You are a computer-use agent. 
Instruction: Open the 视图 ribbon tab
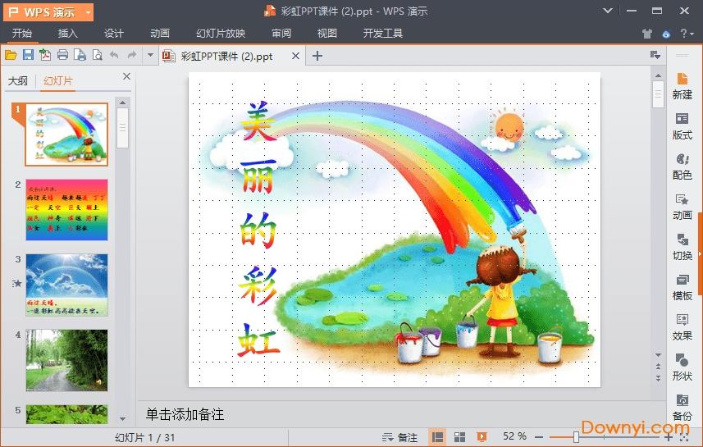click(x=326, y=33)
